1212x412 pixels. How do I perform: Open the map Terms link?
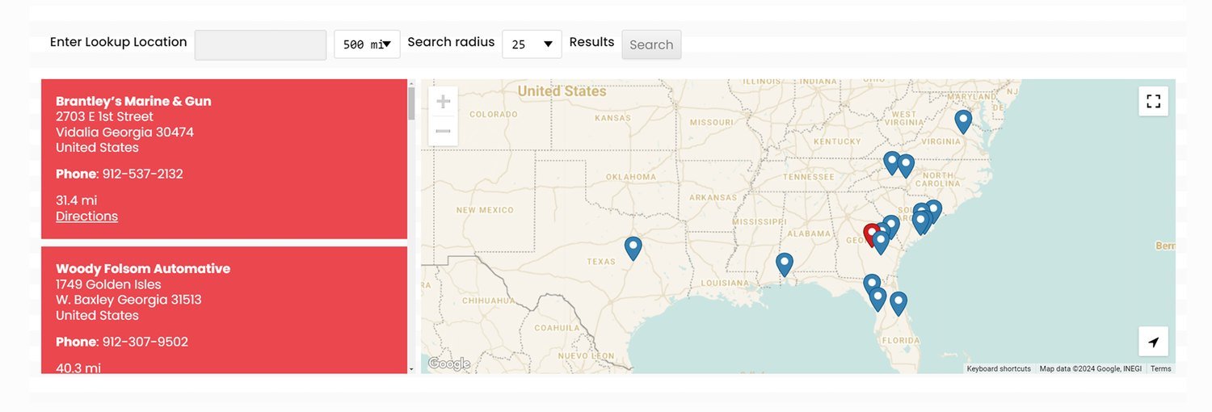click(1160, 368)
